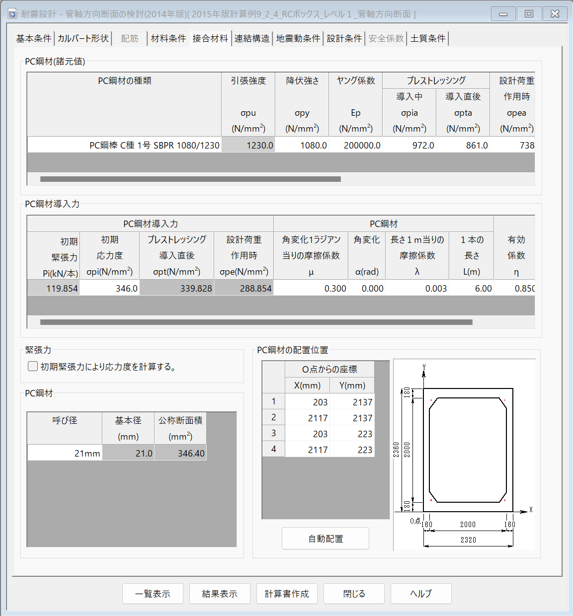Screen dimensions: 573x616
Task: Click row 1 X value 203
Action: (308, 402)
